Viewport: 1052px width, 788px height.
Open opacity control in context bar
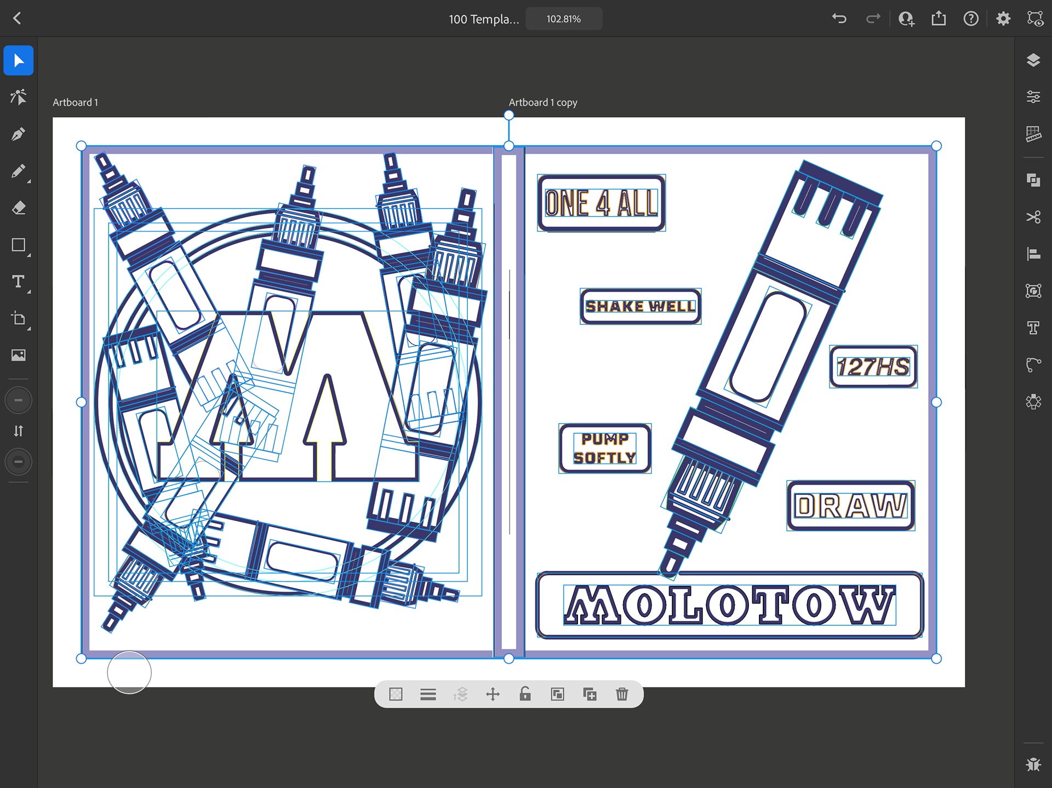coord(396,694)
